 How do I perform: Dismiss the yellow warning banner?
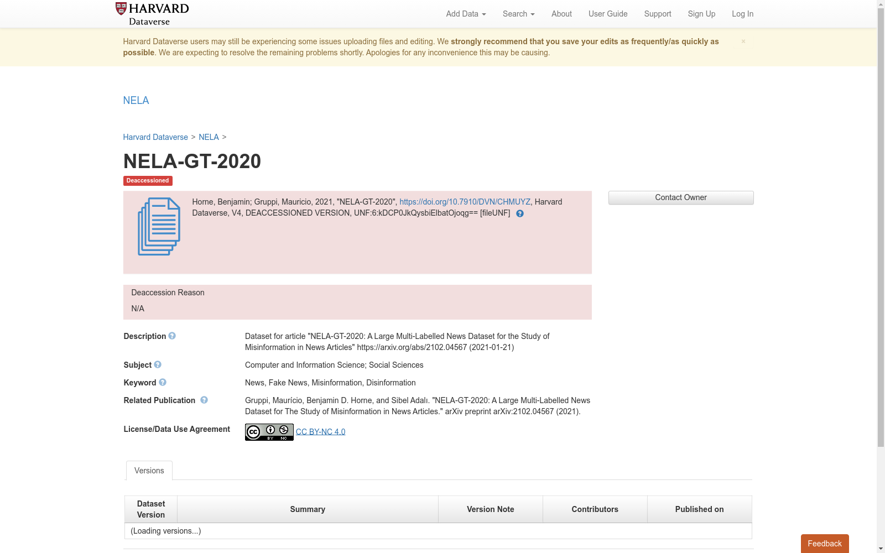(x=743, y=41)
